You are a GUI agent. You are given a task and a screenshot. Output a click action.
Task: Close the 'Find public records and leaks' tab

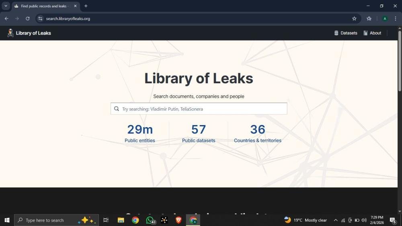pos(75,6)
